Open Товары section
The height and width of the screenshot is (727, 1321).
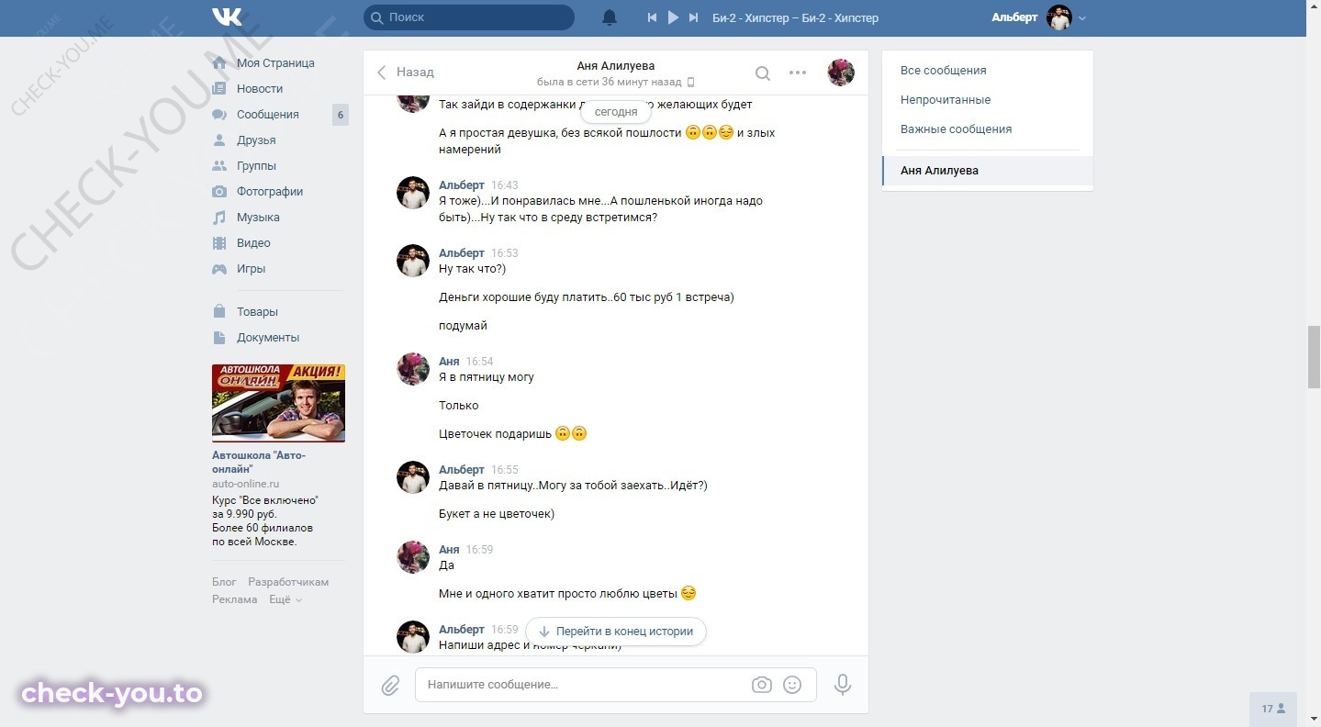[x=257, y=312]
